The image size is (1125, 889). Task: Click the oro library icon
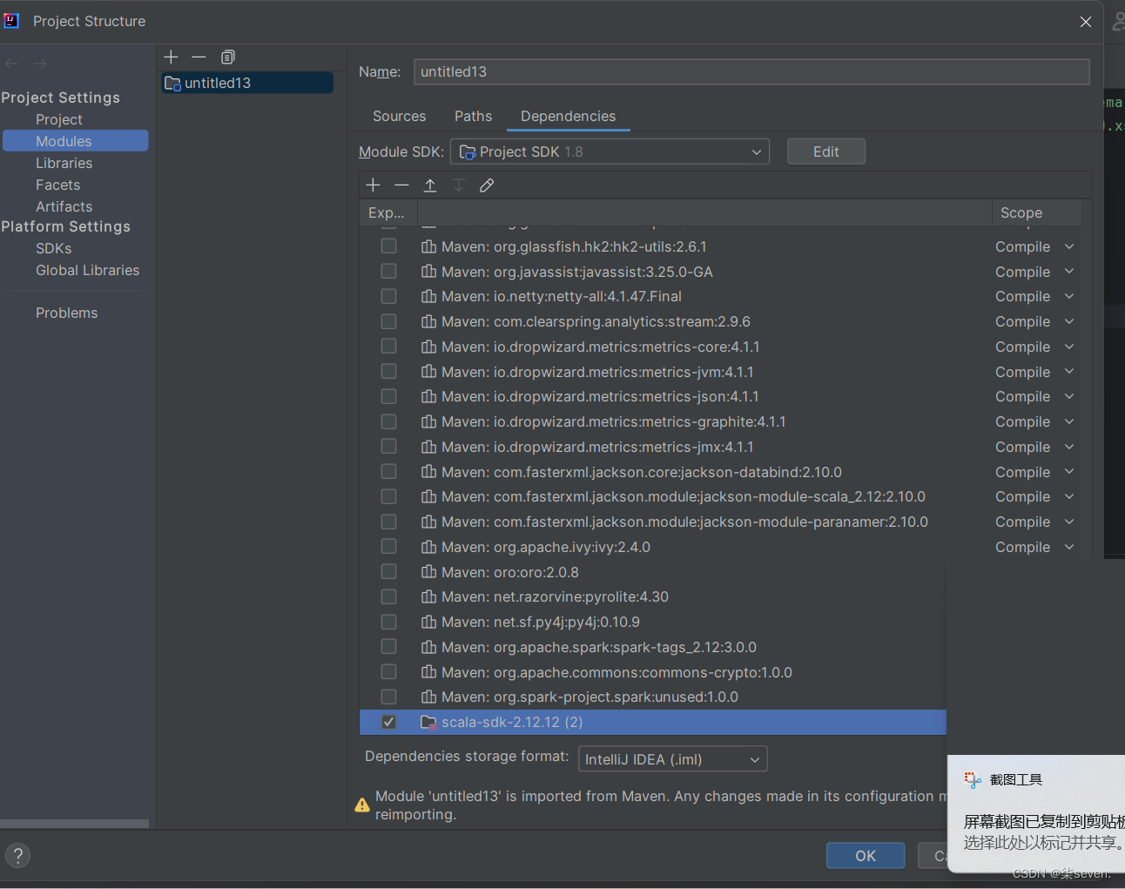point(428,572)
